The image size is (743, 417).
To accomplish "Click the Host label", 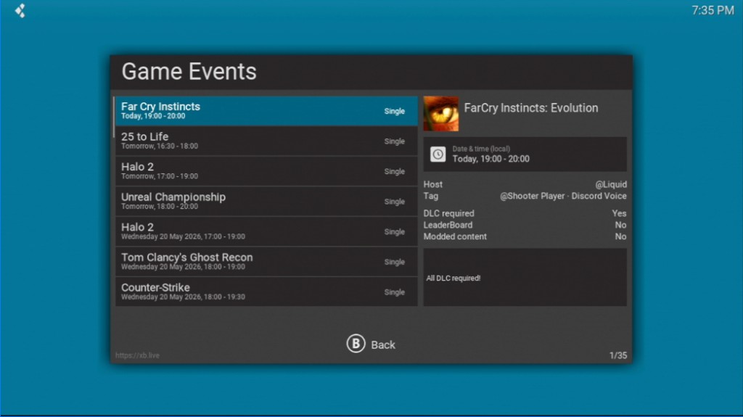I will (432, 184).
